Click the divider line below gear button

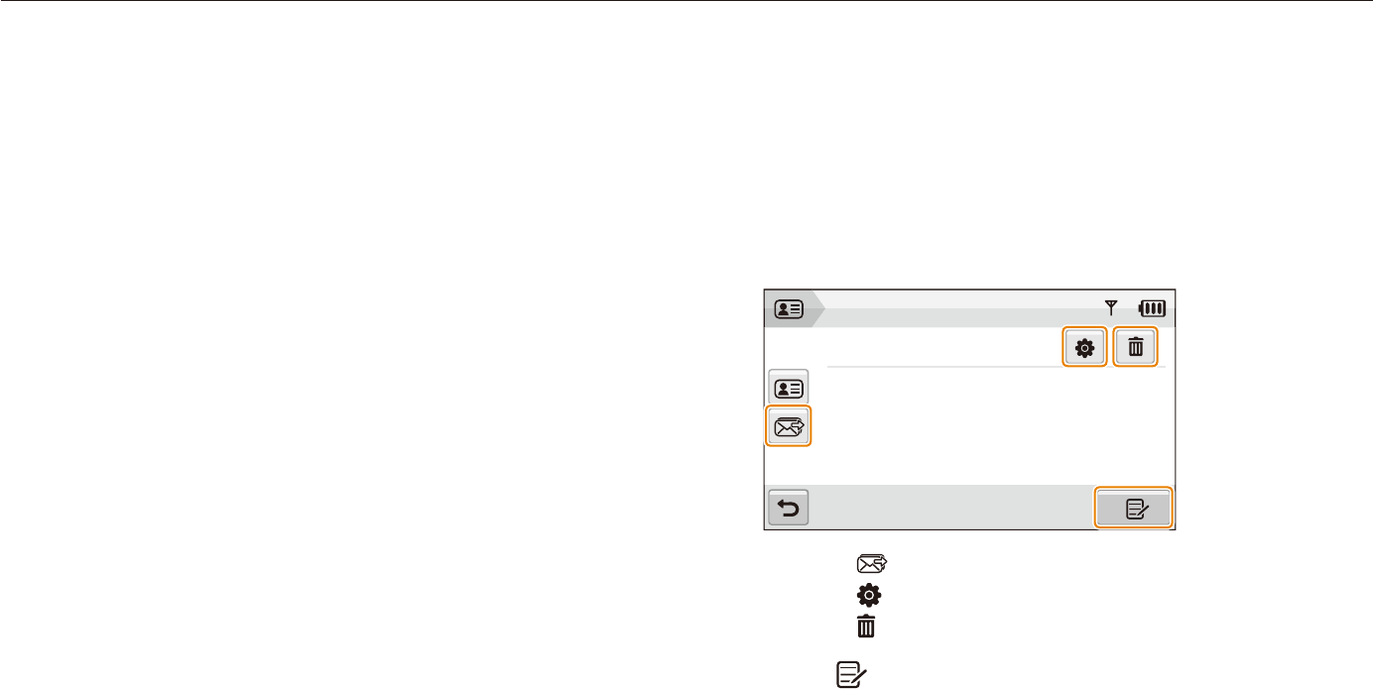click(x=995, y=367)
